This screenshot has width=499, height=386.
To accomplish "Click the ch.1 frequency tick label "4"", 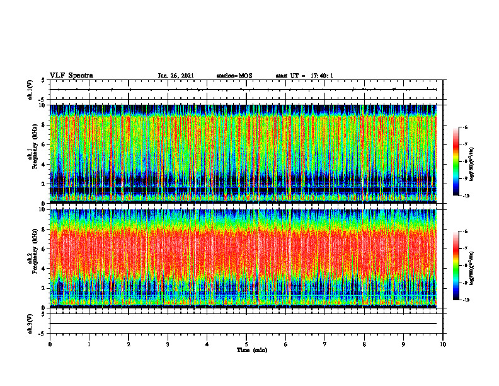I will (x=44, y=165).
